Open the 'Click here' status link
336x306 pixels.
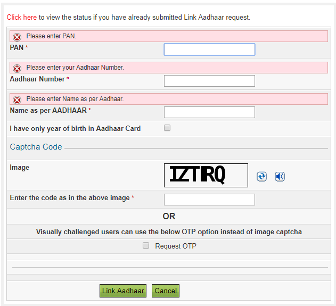pos(22,18)
